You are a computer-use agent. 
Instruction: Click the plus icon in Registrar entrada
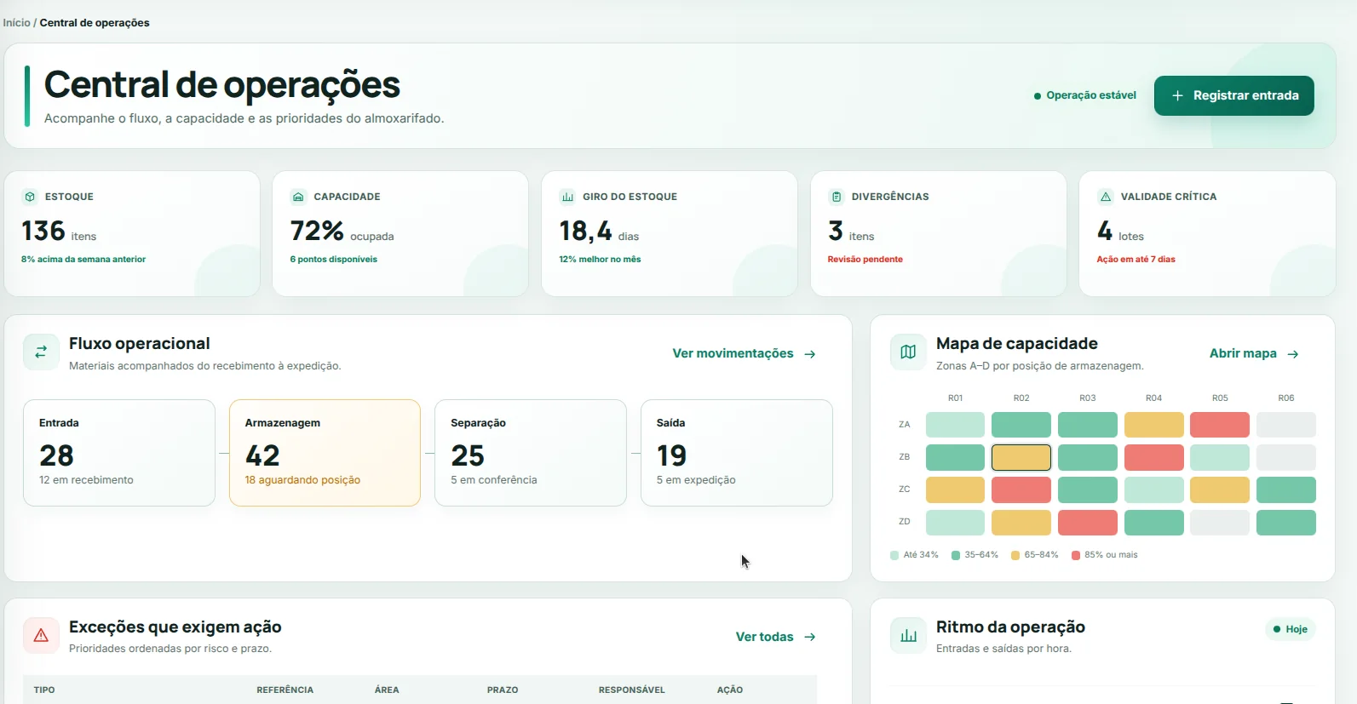(1177, 95)
